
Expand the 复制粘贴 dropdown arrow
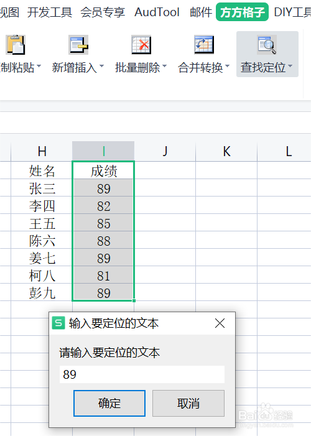(x=39, y=66)
